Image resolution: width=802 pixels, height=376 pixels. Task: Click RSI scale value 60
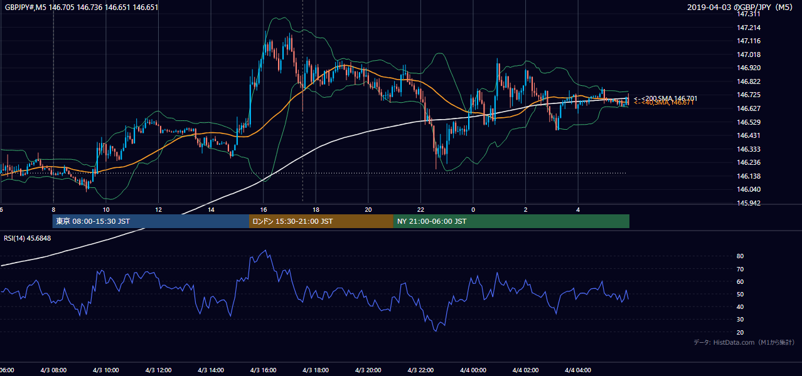[741, 281]
